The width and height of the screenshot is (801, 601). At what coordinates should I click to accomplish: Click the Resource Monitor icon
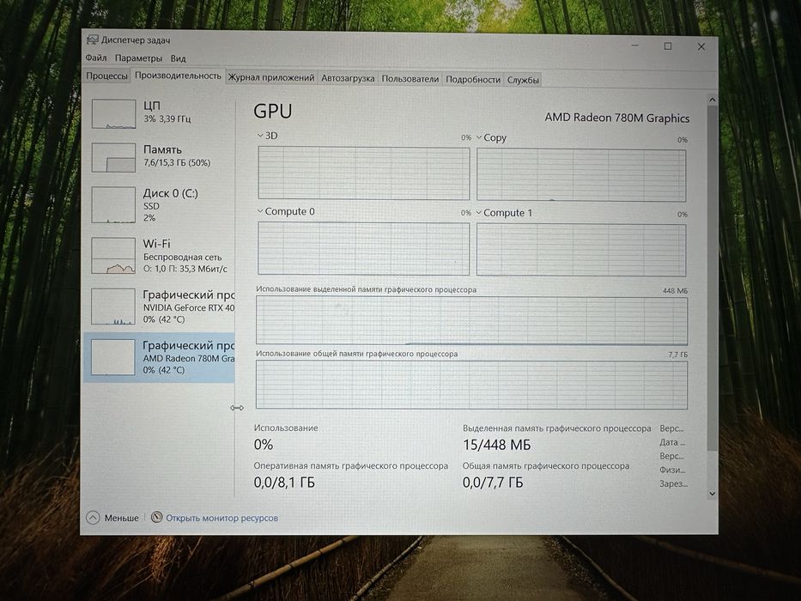pos(157,517)
